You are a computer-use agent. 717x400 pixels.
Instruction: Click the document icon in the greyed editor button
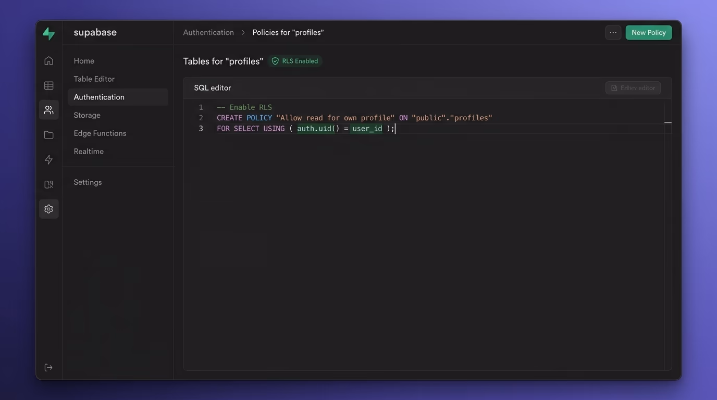[x=614, y=88]
